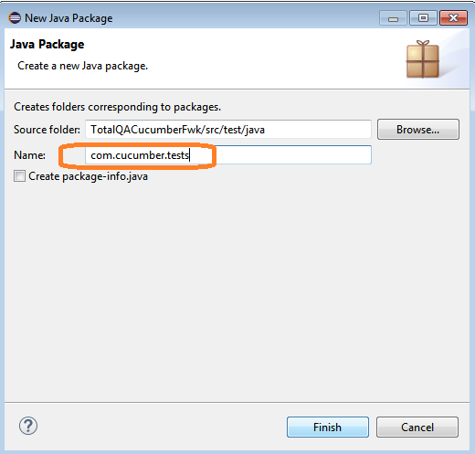
Task: Click the 'Name:' label
Action: click(x=29, y=155)
